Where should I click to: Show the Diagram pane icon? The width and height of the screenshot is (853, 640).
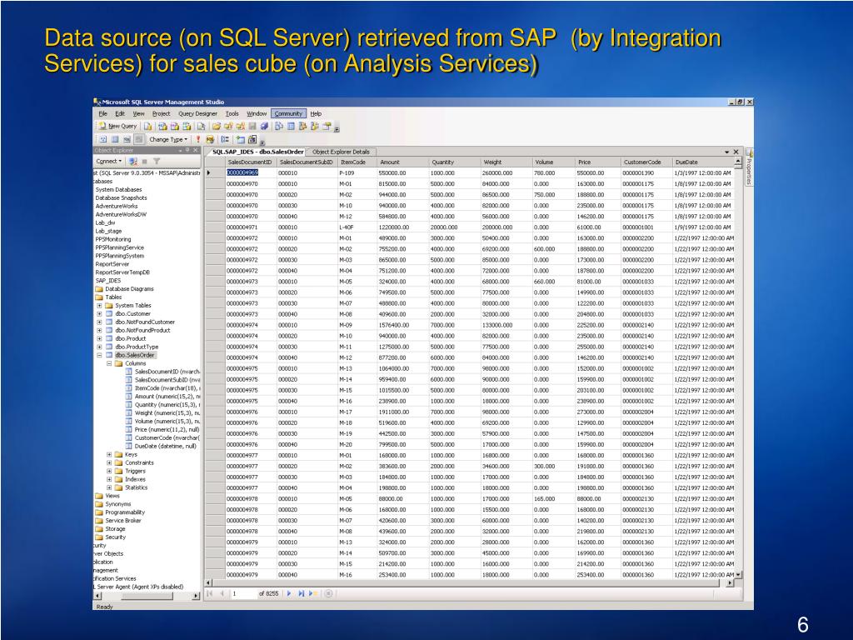tap(102, 139)
